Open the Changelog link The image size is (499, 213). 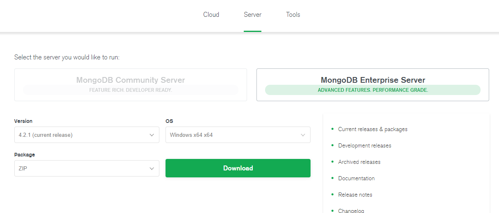point(351,211)
